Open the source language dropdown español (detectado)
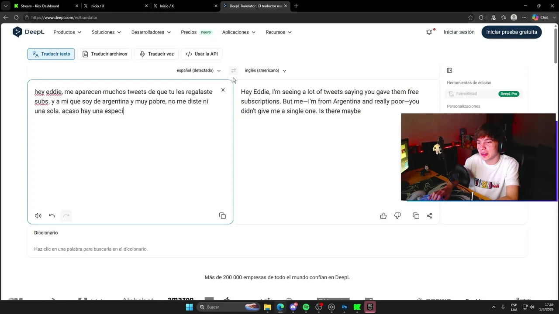Image resolution: width=559 pixels, height=314 pixels. [x=199, y=71]
